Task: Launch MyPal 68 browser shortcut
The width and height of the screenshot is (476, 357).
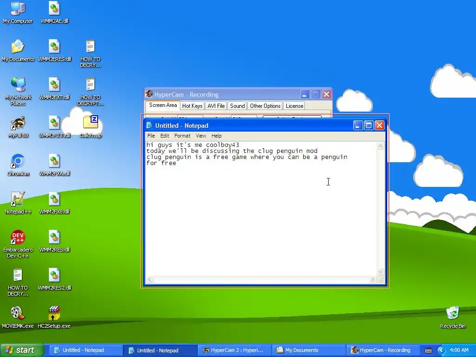Action: [18, 127]
